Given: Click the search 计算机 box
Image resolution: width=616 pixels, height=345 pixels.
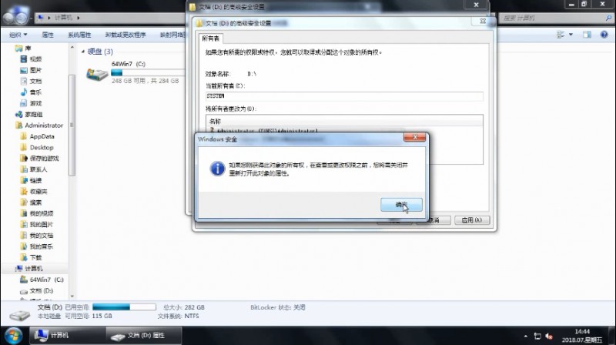Looking at the screenshot, I should point(554,18).
